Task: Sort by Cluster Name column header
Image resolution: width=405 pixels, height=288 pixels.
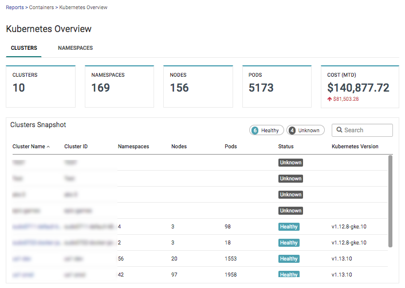Action: coord(29,147)
